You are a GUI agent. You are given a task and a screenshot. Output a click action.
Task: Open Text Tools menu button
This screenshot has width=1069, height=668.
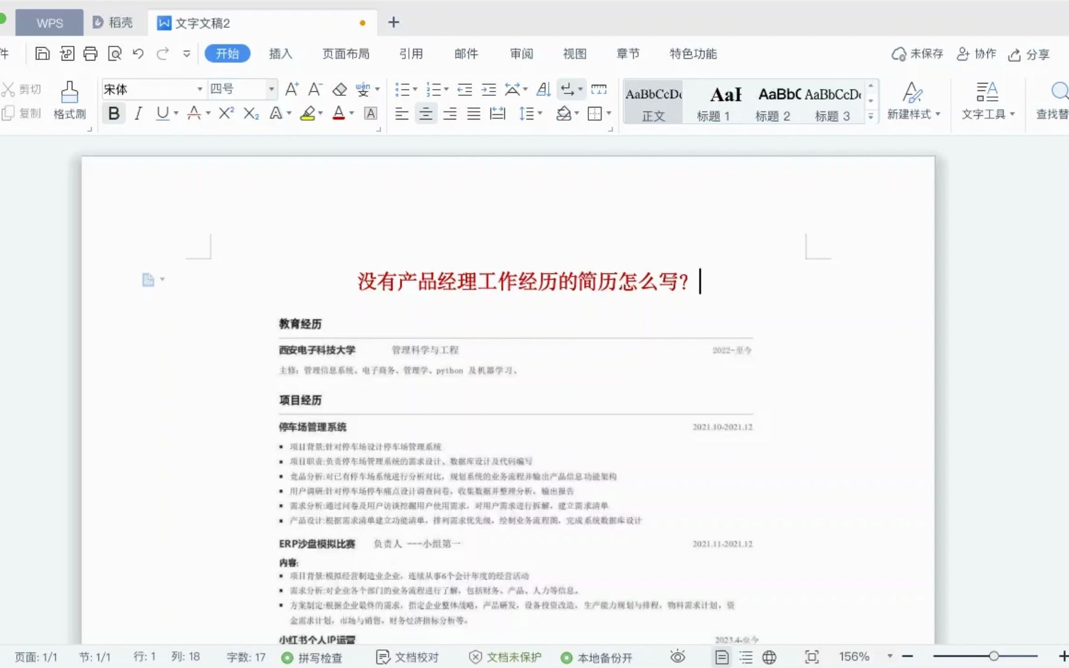(x=988, y=101)
